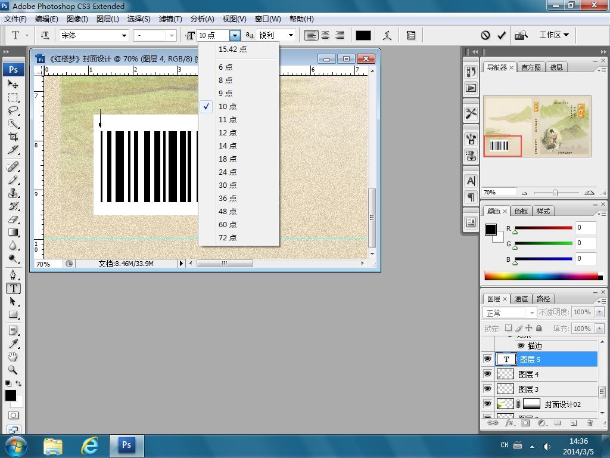The height and width of the screenshot is (458, 610).
Task: Right align text
Action: [x=340, y=35]
